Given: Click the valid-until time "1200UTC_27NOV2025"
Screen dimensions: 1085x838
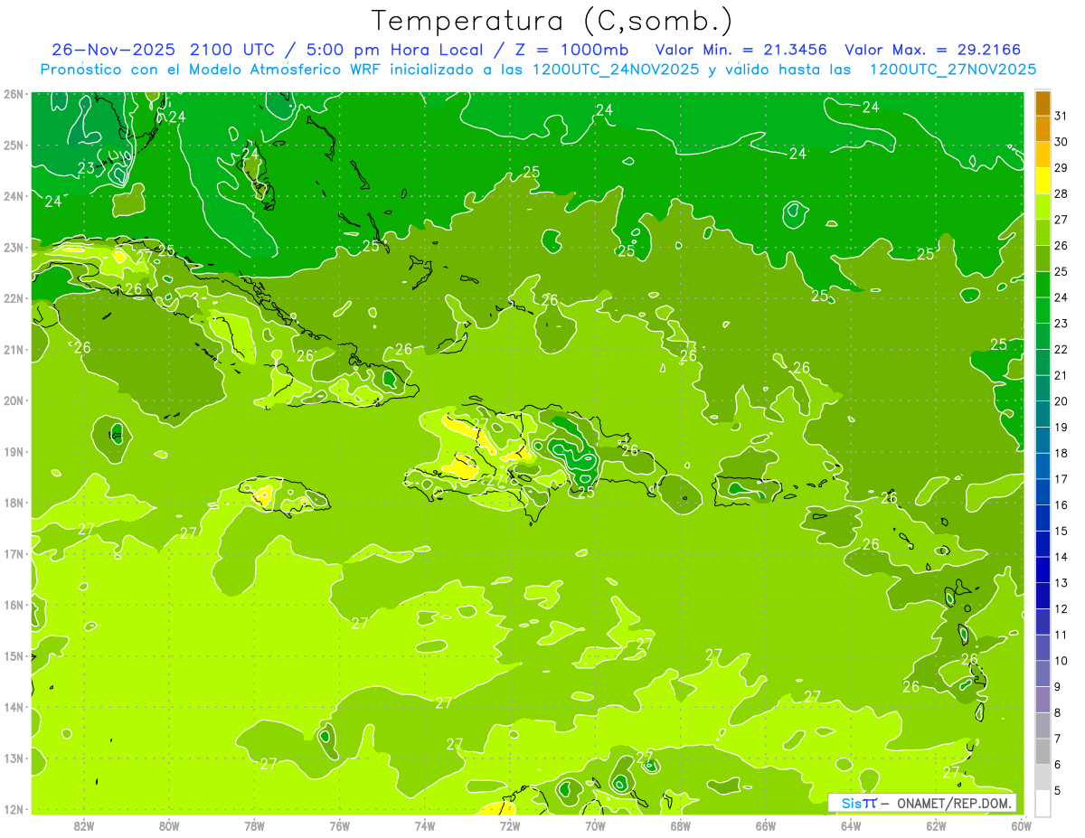Looking at the screenshot, I should tap(952, 70).
